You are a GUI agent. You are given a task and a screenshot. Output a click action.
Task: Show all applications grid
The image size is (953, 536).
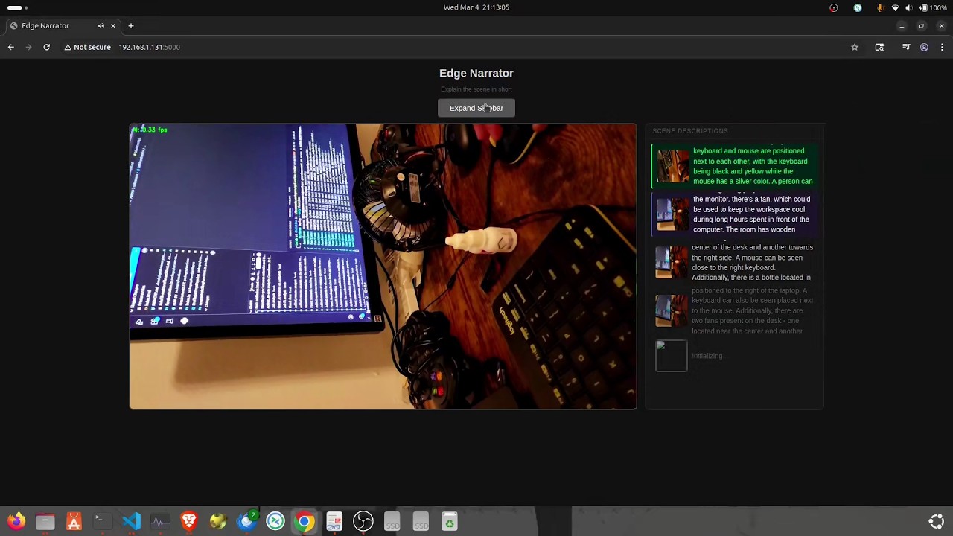(937, 522)
